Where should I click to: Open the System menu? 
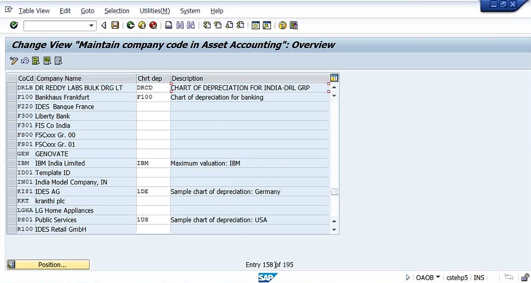[190, 11]
